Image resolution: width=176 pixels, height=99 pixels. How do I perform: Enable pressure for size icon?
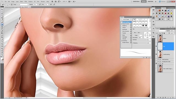(54, 5)
